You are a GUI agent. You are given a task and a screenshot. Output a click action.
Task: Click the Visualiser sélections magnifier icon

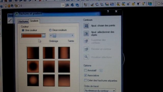point(86,57)
